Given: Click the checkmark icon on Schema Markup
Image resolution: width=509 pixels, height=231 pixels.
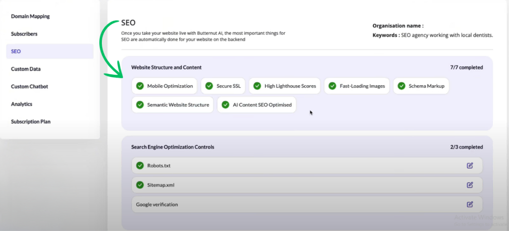Looking at the screenshot, I should click(x=401, y=86).
